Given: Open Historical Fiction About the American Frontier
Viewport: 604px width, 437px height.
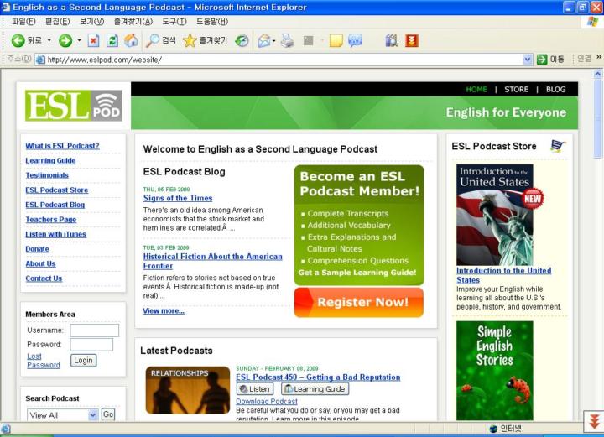Looking at the screenshot, I should (212, 261).
